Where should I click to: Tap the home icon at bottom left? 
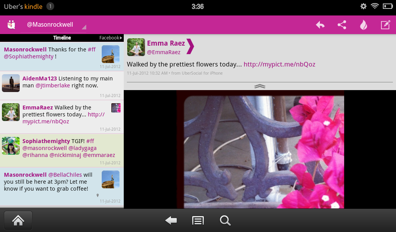pyautogui.click(x=18, y=220)
